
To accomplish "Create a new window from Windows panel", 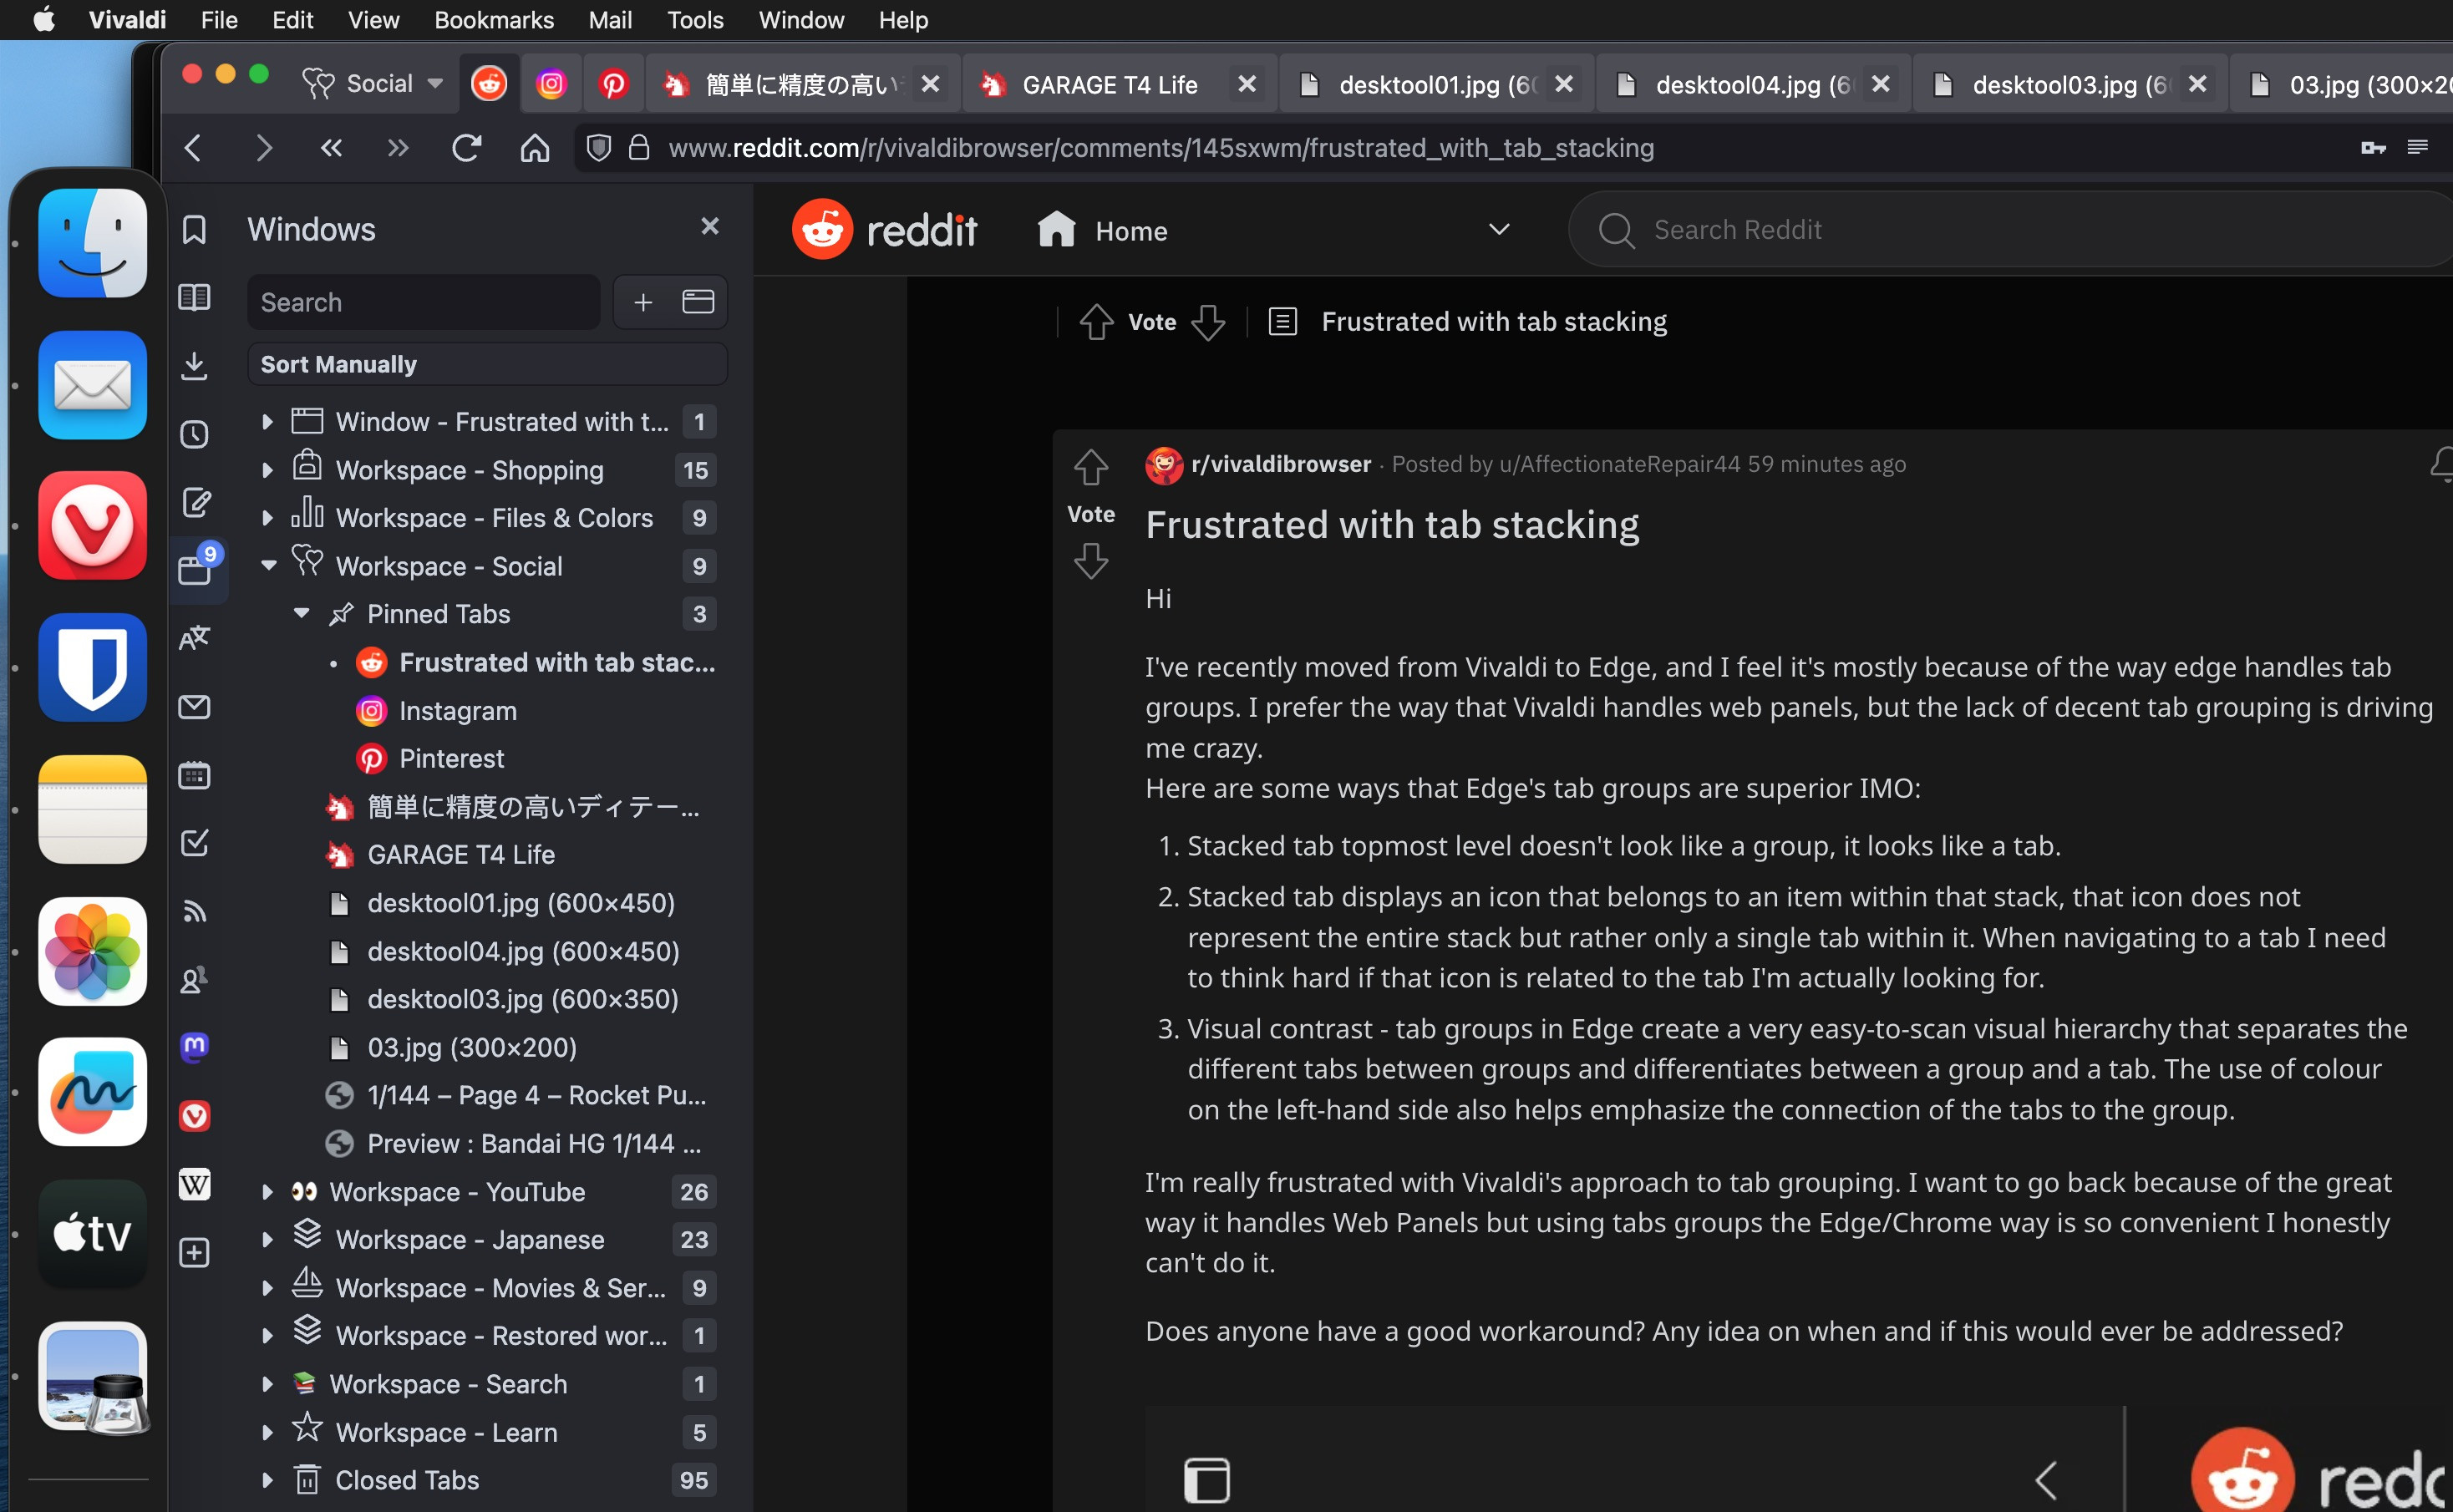I will [698, 302].
